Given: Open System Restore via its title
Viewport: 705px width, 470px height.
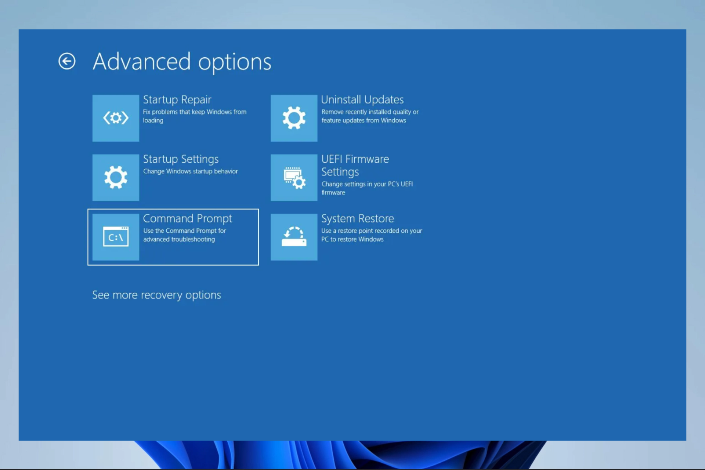Looking at the screenshot, I should pyautogui.click(x=357, y=218).
